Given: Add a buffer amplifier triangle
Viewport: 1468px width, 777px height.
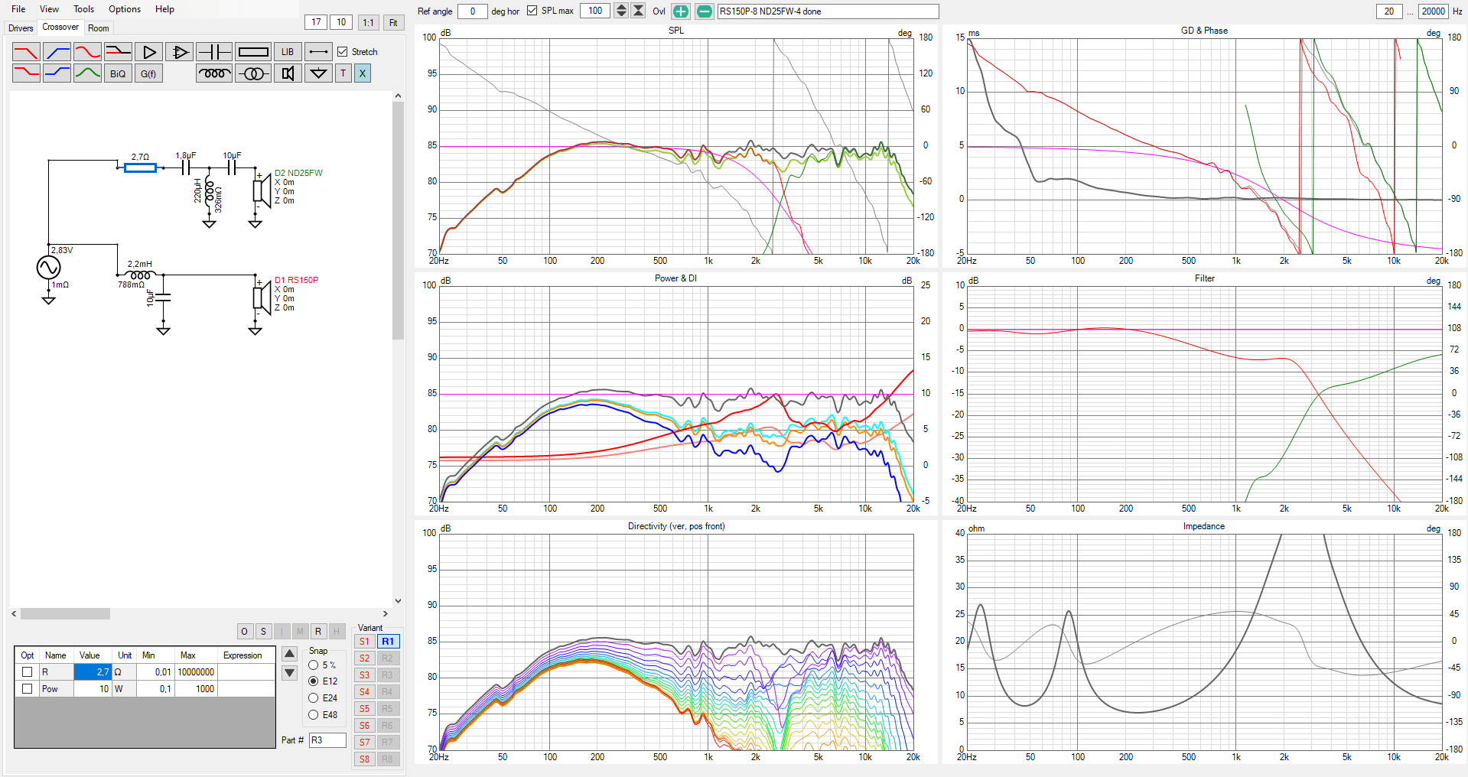Looking at the screenshot, I should (x=148, y=52).
